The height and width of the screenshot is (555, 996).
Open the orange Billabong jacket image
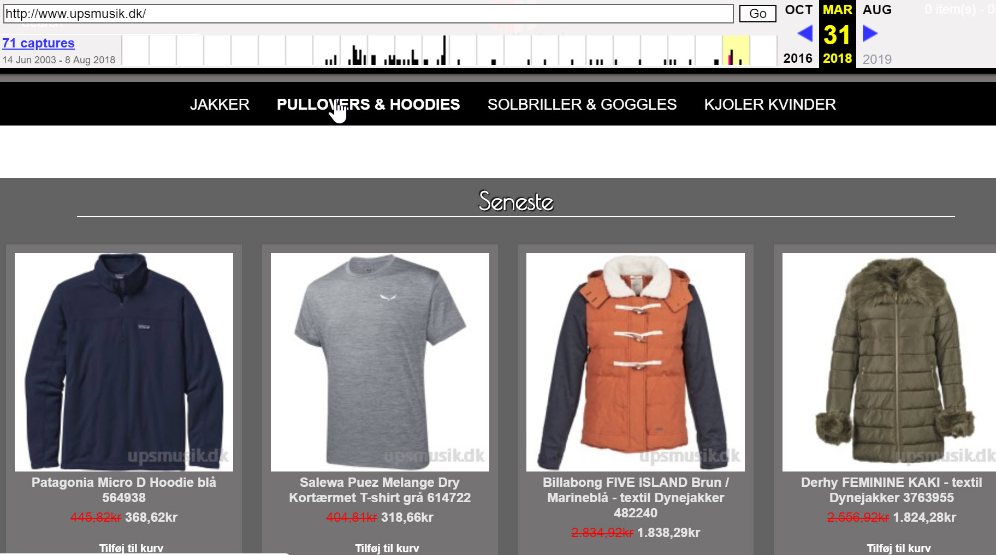[636, 362]
